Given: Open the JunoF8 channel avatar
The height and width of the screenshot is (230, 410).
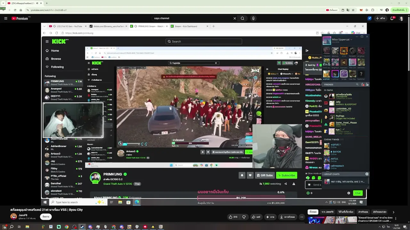Looking at the screenshot, I should 13,217.
